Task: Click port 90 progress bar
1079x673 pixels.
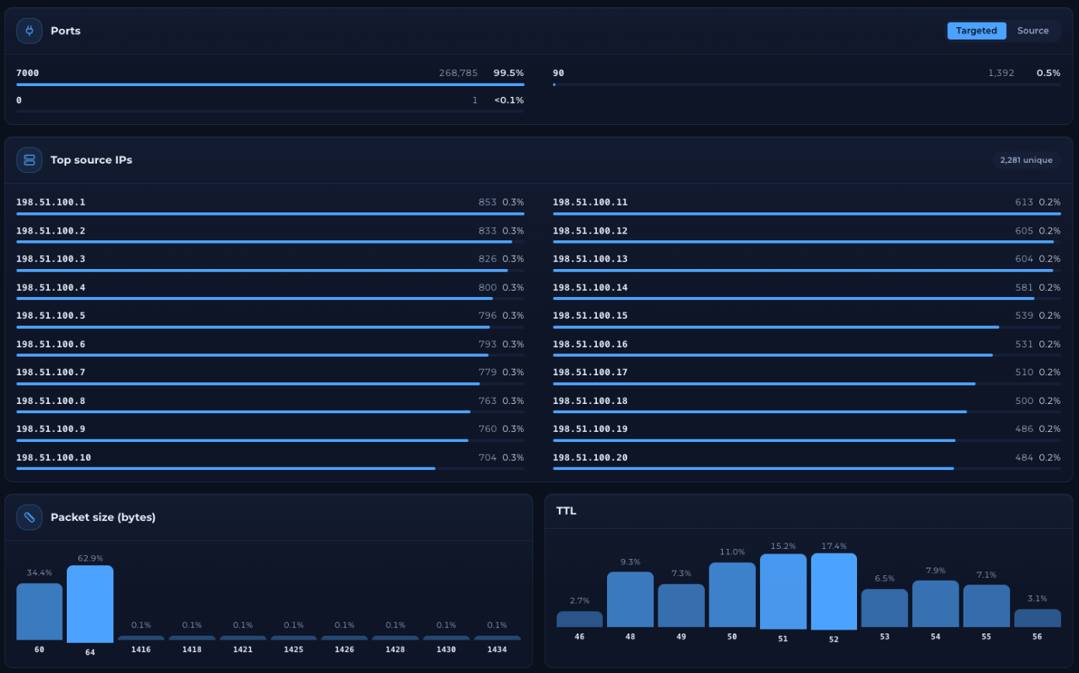Action: (x=807, y=85)
